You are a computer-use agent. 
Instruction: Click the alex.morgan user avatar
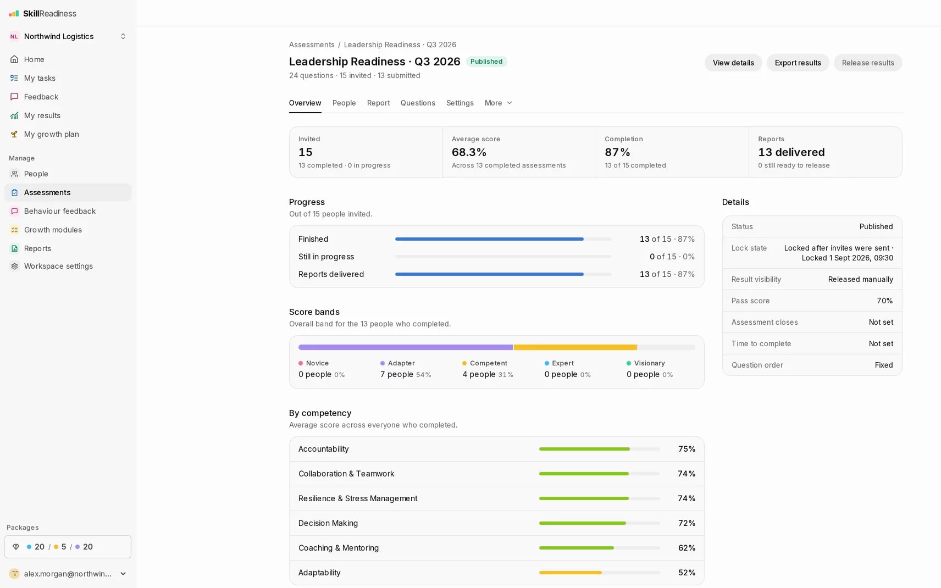click(14, 574)
